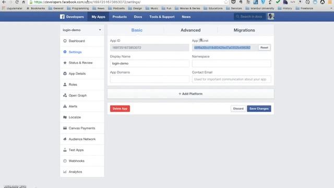Click Add Platform
Viewport: 334px width, 188px height.
[x=190, y=94]
